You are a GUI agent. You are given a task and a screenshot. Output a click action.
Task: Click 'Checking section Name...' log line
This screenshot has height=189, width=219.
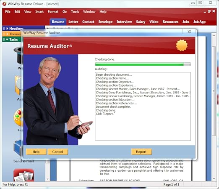click(112, 78)
